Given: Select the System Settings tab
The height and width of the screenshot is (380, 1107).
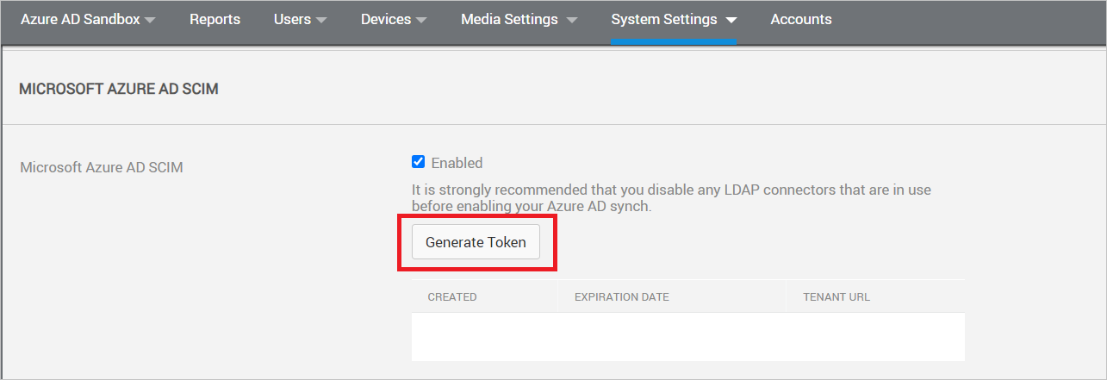Looking at the screenshot, I should click(x=664, y=19).
